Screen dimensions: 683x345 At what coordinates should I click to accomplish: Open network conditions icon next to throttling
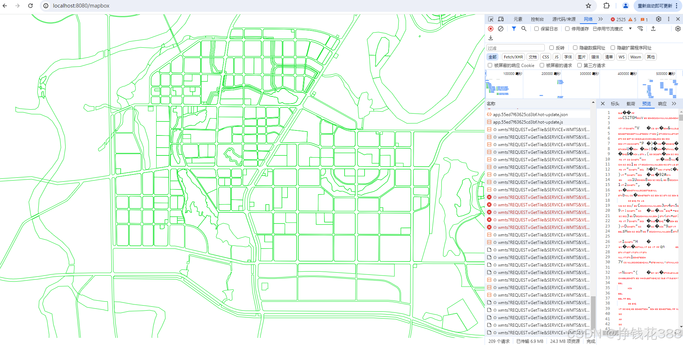[640, 29]
